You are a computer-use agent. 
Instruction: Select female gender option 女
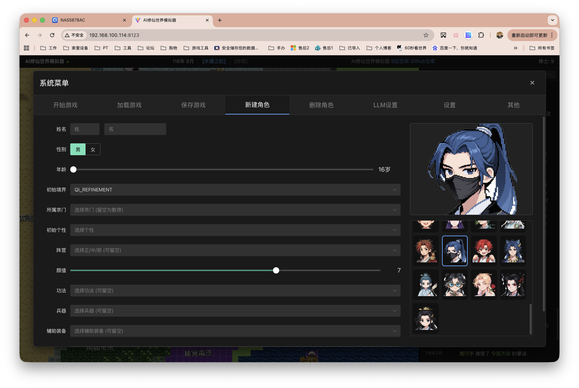click(x=93, y=149)
